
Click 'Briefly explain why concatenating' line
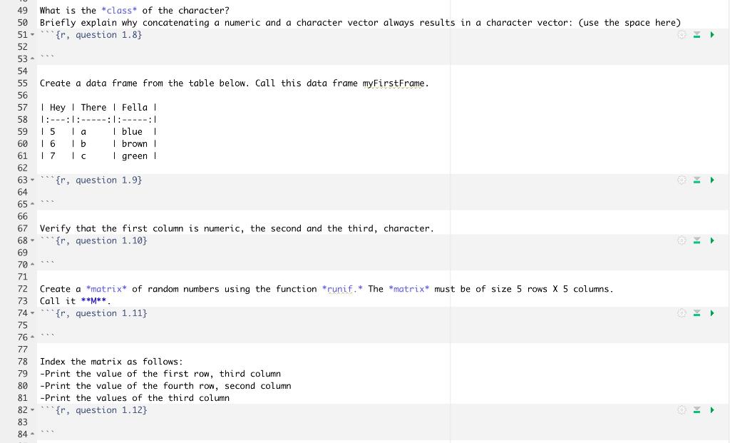point(360,23)
